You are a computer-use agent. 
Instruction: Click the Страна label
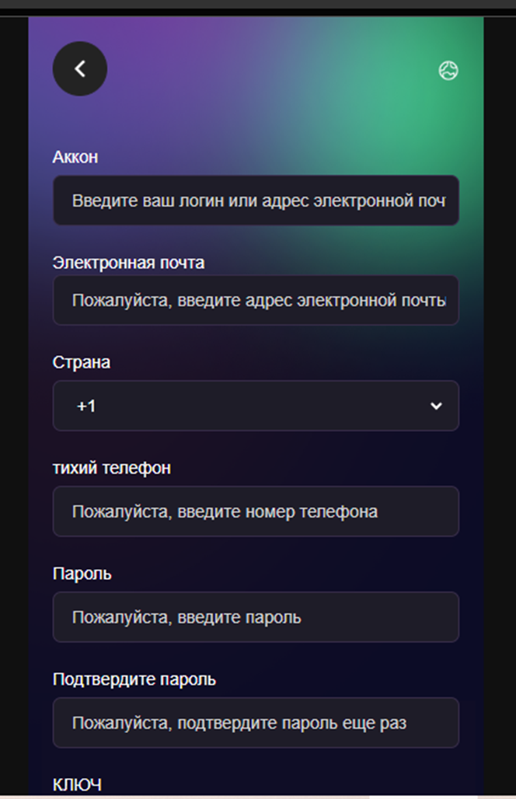click(80, 362)
